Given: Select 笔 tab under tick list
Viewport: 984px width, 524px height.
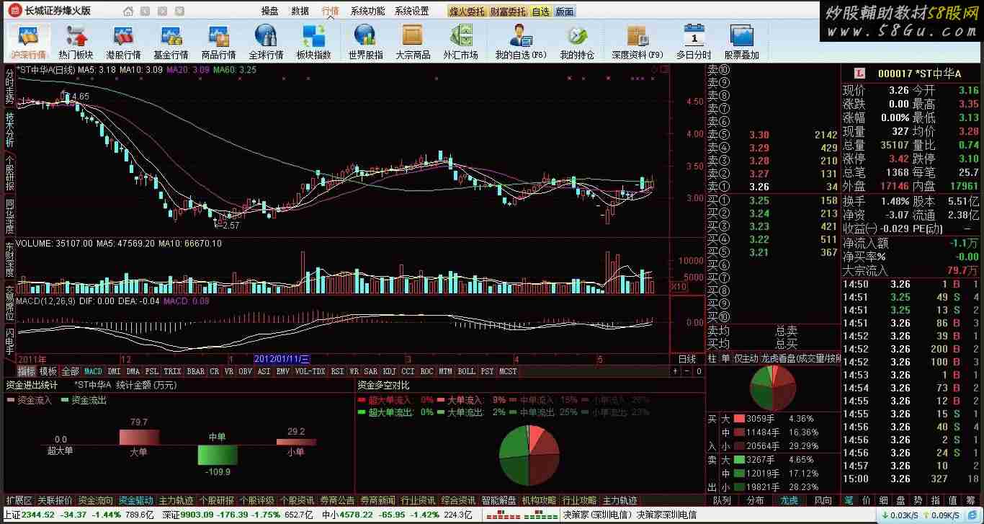Looking at the screenshot, I should point(849,500).
